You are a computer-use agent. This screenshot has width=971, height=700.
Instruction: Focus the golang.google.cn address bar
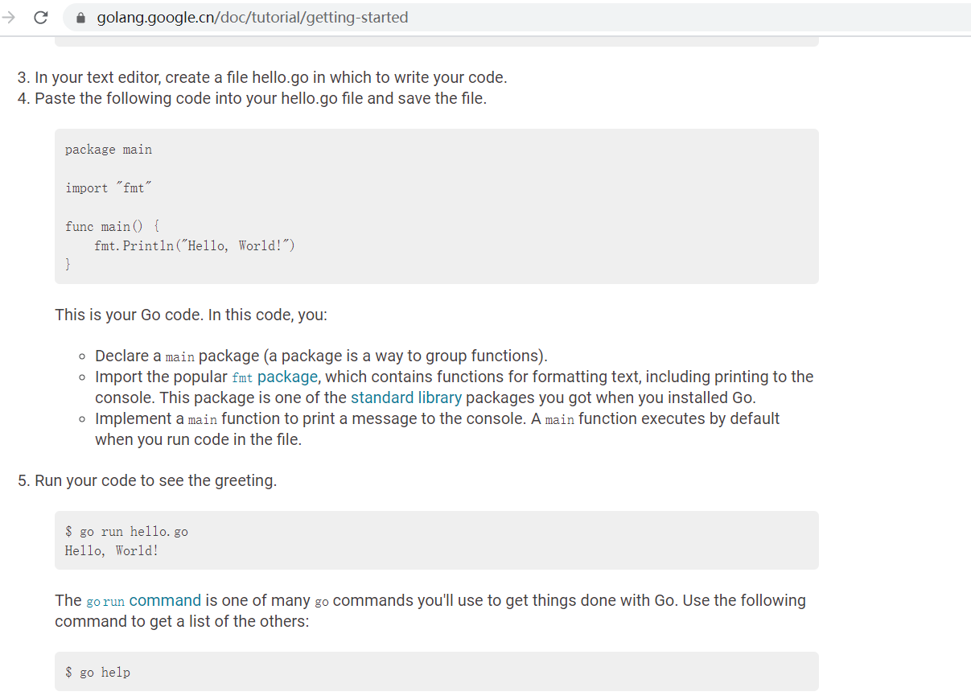515,18
